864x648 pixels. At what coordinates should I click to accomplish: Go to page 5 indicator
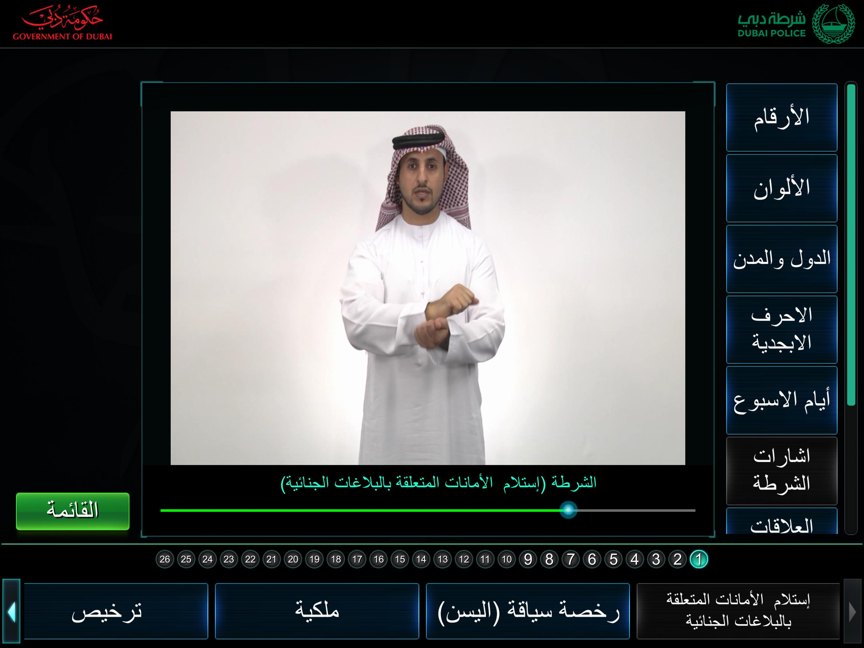tap(613, 559)
